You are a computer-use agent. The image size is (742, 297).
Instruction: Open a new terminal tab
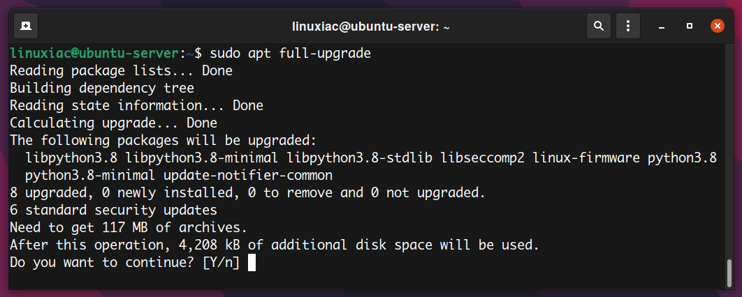pos(26,26)
